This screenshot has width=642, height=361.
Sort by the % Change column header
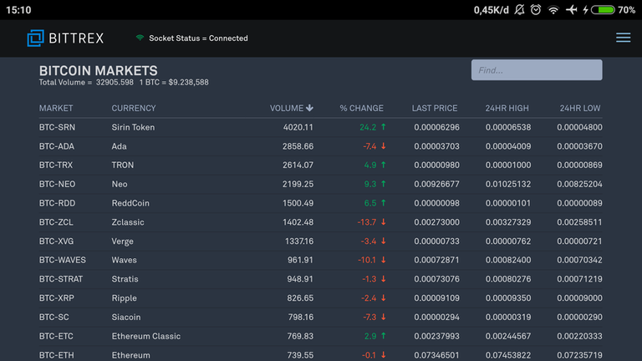click(361, 108)
